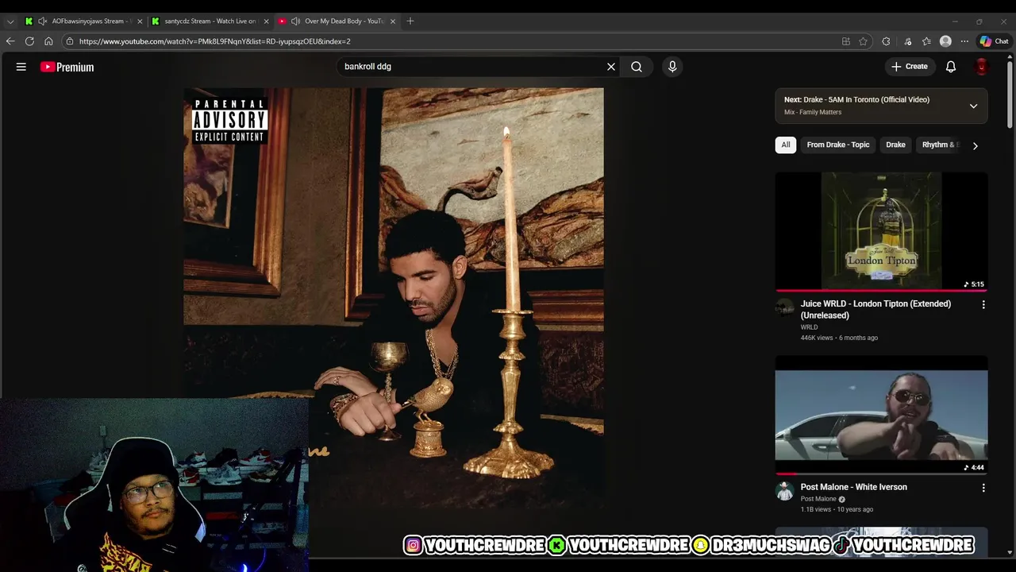Click the Take Care album art video
This screenshot has height=572, width=1016.
coord(394,298)
